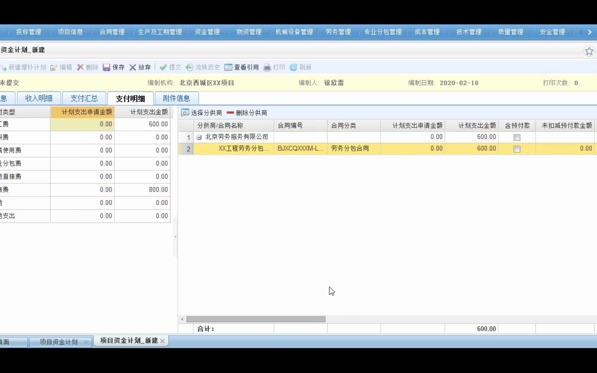The width and height of the screenshot is (597, 373).
Task: Click the print (打印) printer icon
Action: 267,67
